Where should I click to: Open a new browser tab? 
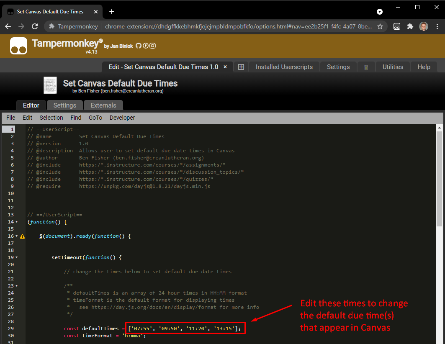coord(112,12)
